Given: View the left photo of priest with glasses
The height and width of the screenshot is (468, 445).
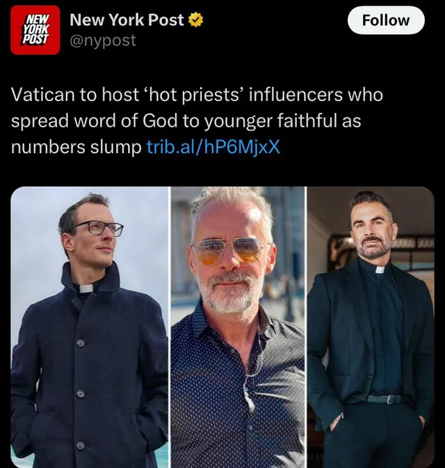Looking at the screenshot, I should point(90,327).
